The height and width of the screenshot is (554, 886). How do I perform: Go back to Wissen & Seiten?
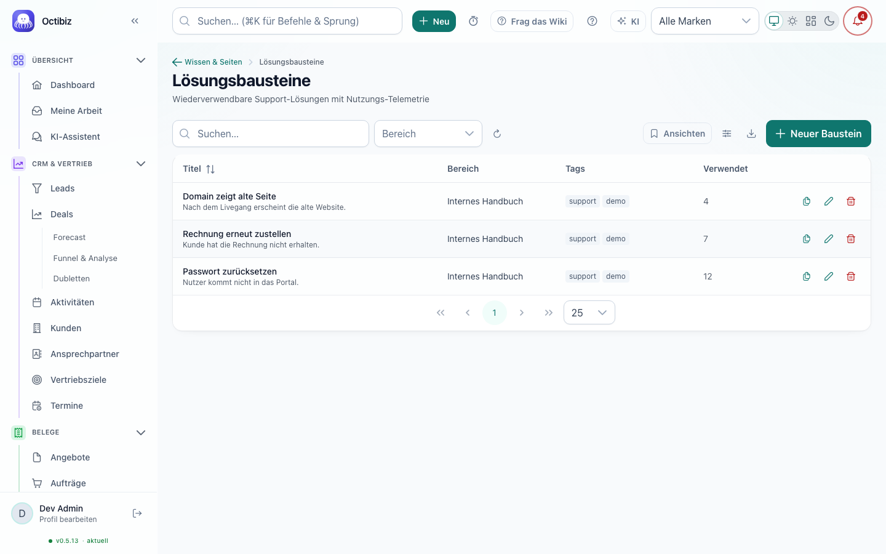click(x=207, y=62)
